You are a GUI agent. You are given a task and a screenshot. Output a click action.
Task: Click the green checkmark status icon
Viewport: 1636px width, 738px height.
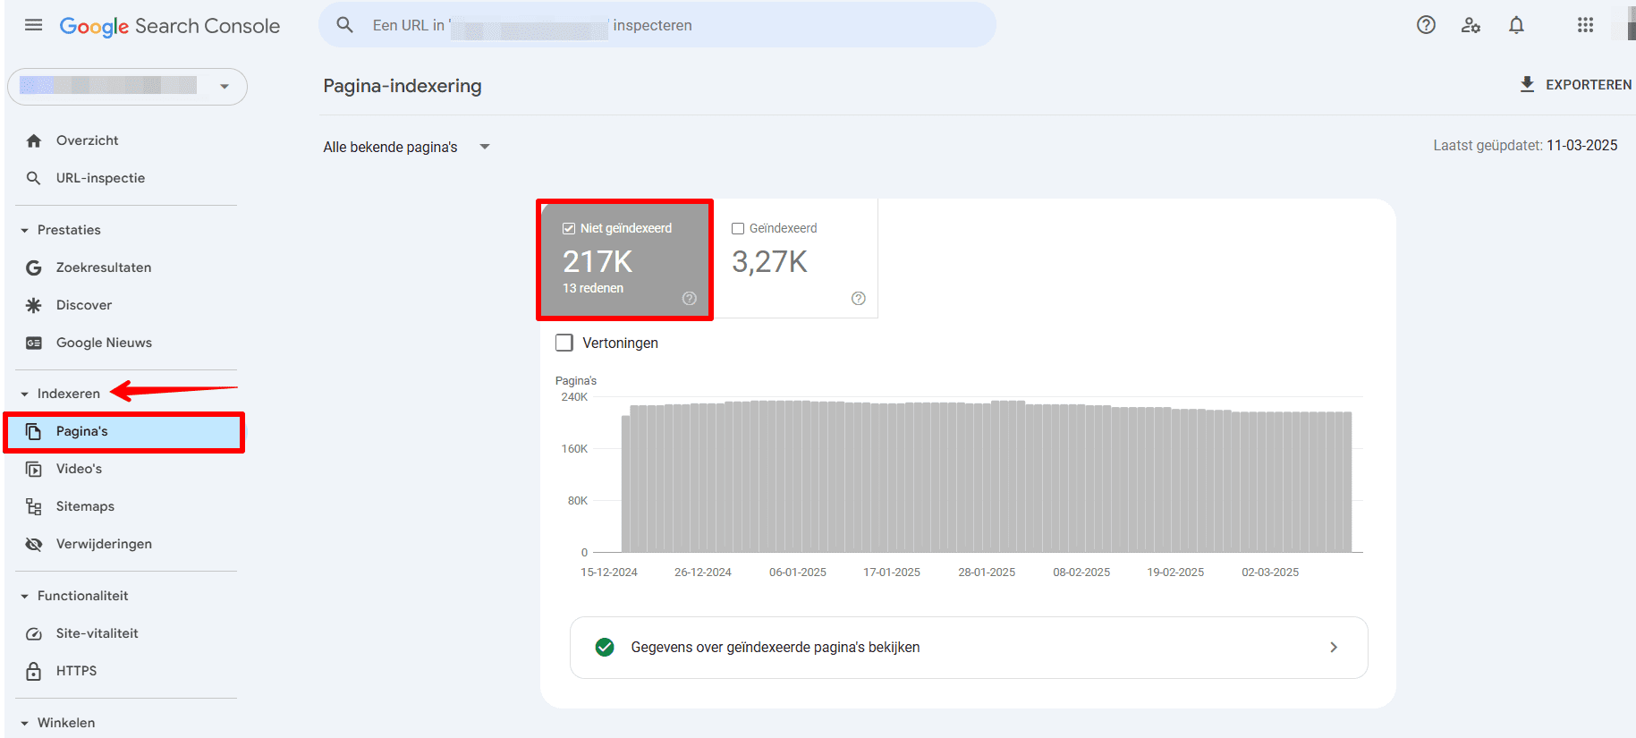pyautogui.click(x=605, y=647)
